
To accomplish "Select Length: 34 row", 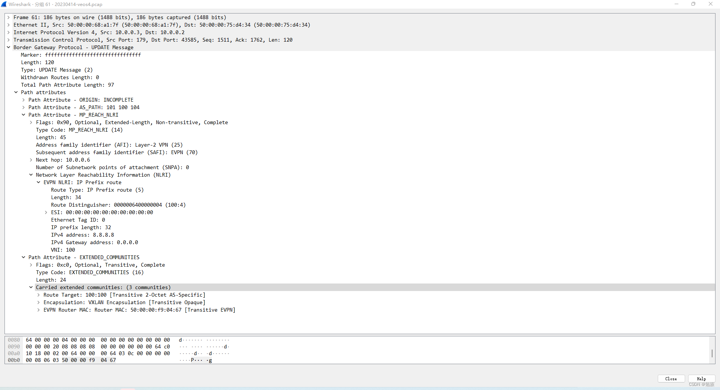I will tap(360, 197).
